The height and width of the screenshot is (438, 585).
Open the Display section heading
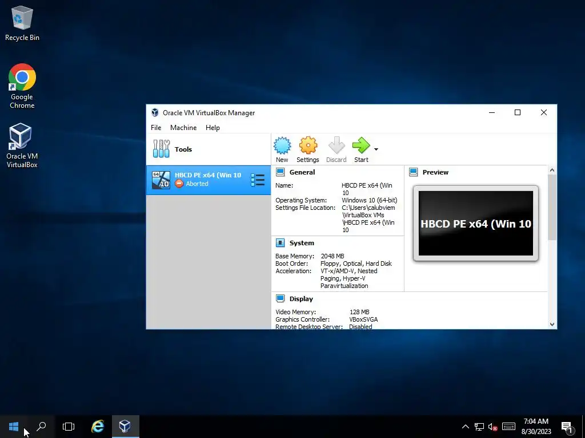click(301, 299)
